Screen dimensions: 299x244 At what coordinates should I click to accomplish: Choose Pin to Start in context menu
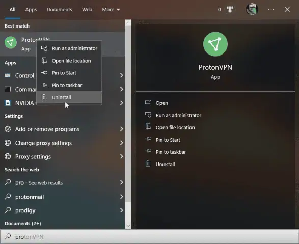69,73
